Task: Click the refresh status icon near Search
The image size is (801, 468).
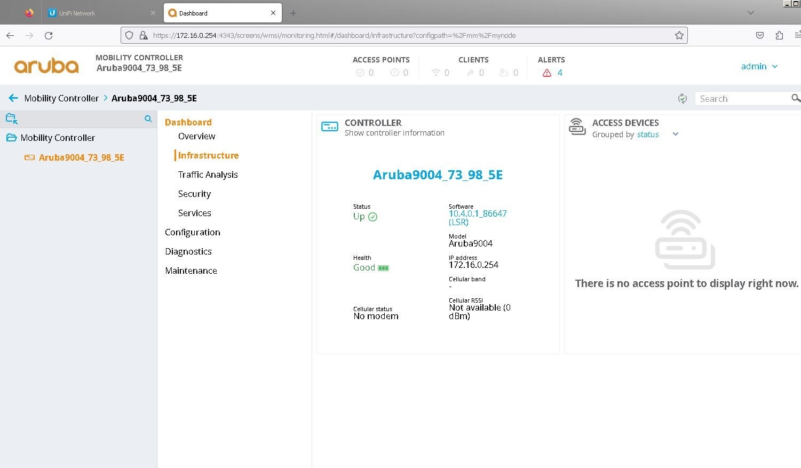Action: tap(682, 98)
